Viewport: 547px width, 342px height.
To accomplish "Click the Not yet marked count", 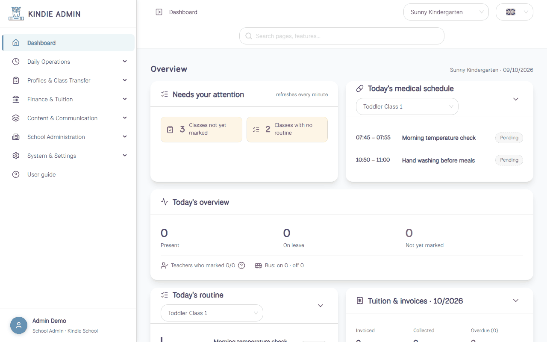I will [x=409, y=233].
